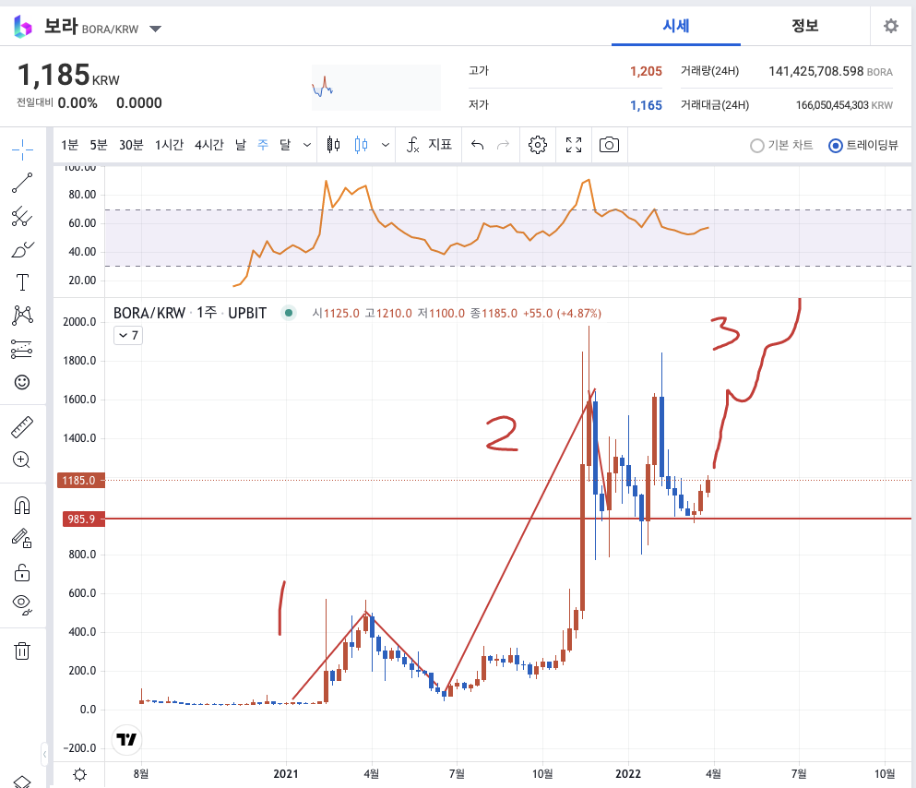Expand the chart style dropdown
The image size is (916, 788).
[386, 145]
